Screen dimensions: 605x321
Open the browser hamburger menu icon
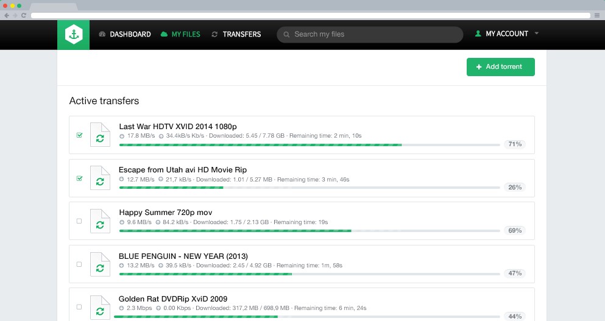pyautogui.click(x=596, y=15)
